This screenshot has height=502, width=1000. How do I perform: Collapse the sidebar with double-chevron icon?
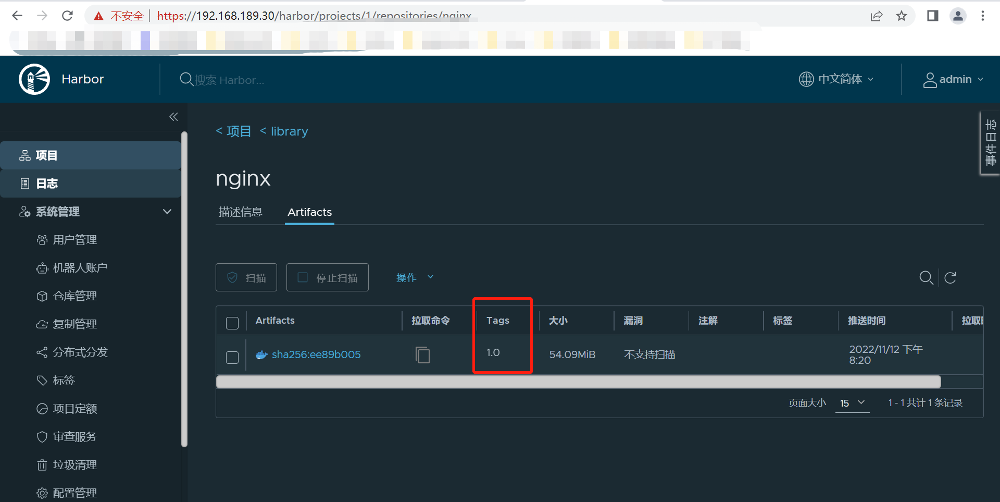click(173, 117)
